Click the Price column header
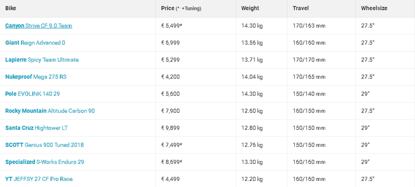Image resolution: width=415 pixels, height=187 pixels. pyautogui.click(x=181, y=8)
